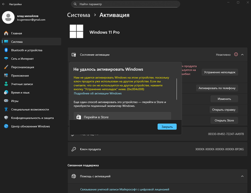Open "Центр обновления Windows" section

pyautogui.click(x=32, y=126)
